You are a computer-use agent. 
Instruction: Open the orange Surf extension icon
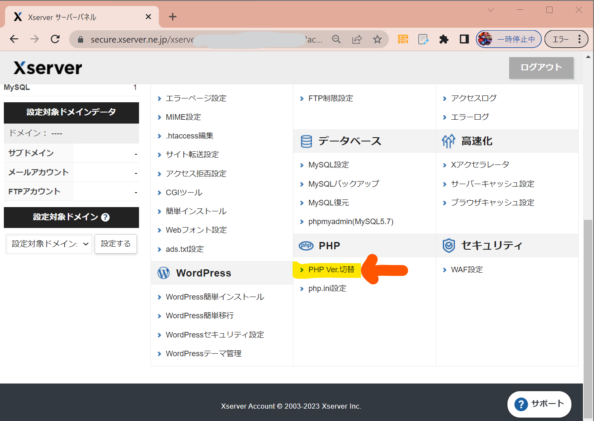tap(403, 39)
